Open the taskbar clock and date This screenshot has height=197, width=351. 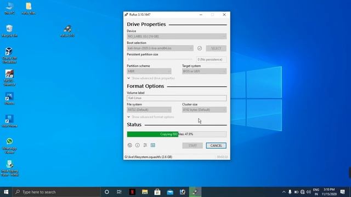[329, 192]
